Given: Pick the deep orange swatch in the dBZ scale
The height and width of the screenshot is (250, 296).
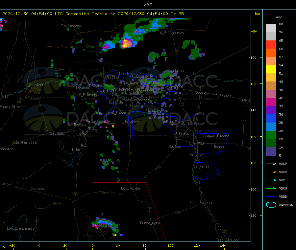Looking at the screenshot, I should [271, 53].
